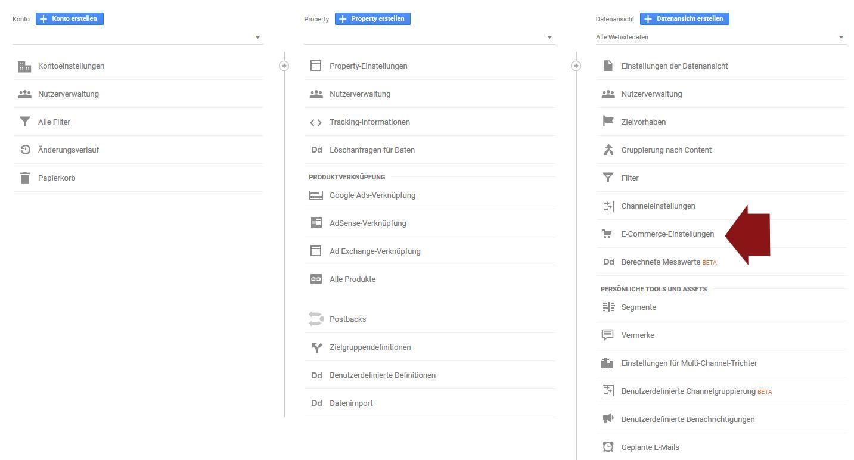Expand the Alle Websitedaten dropdown

point(841,37)
